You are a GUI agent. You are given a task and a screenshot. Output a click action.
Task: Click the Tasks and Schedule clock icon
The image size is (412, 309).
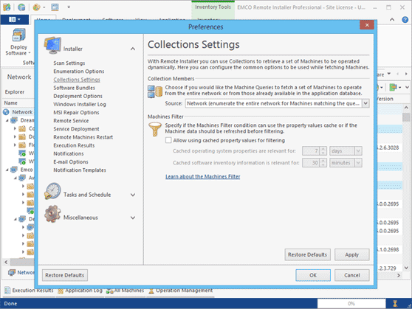coord(52,191)
